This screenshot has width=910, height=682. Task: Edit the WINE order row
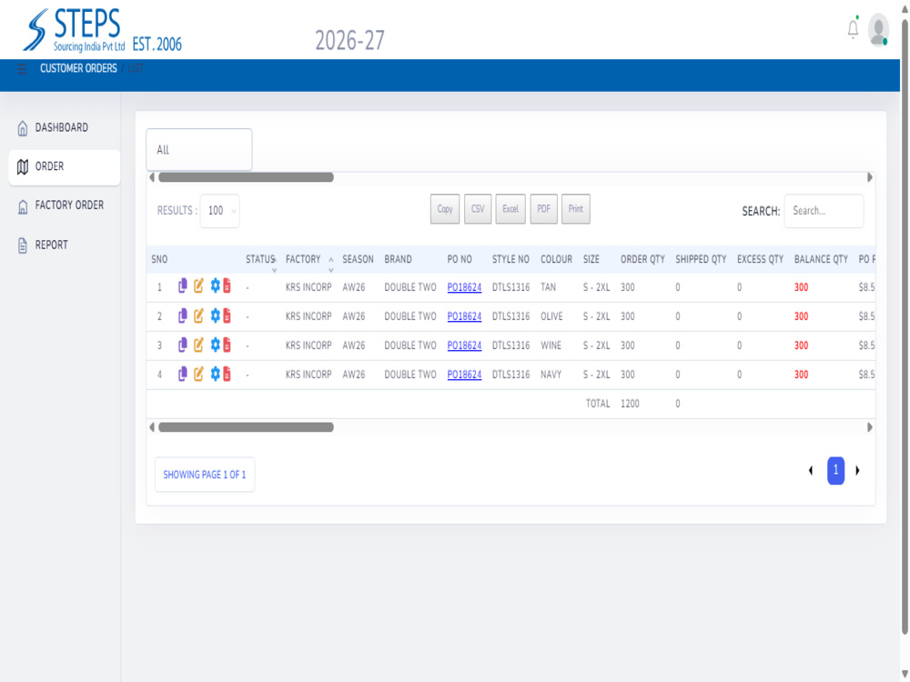(198, 345)
